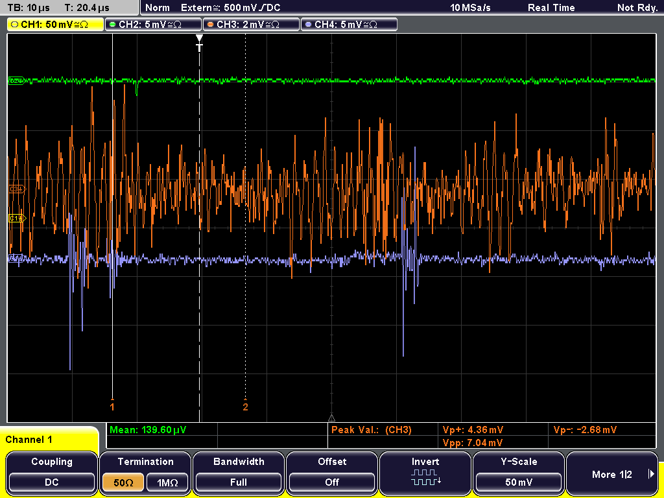Image resolution: width=664 pixels, height=498 pixels.
Task: Click the CH4 purple ground level marker
Action: pyautogui.click(x=17, y=258)
